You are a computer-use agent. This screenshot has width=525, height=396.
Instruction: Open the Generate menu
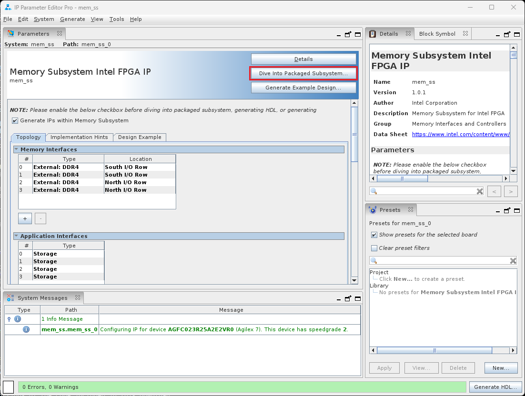[x=72, y=19]
